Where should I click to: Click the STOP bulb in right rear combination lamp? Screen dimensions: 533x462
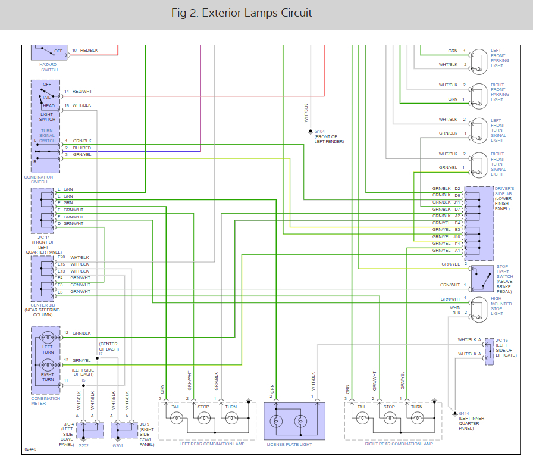tap(390, 418)
